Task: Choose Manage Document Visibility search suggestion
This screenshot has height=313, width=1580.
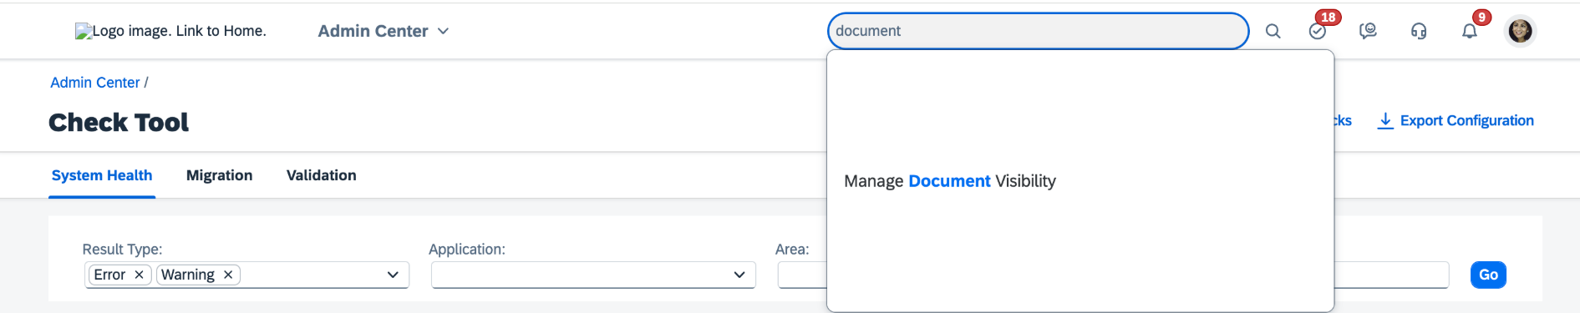Action: [x=950, y=181]
